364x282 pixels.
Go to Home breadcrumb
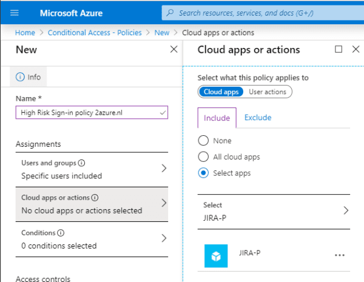pyautogui.click(x=25, y=33)
